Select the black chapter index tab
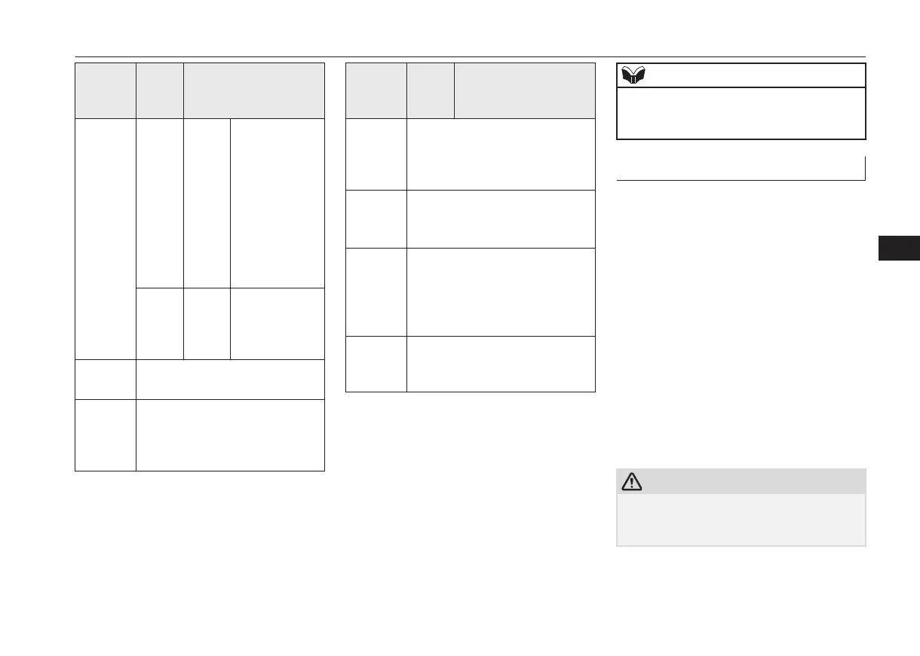This screenshot has height=656, width=920. (899, 248)
